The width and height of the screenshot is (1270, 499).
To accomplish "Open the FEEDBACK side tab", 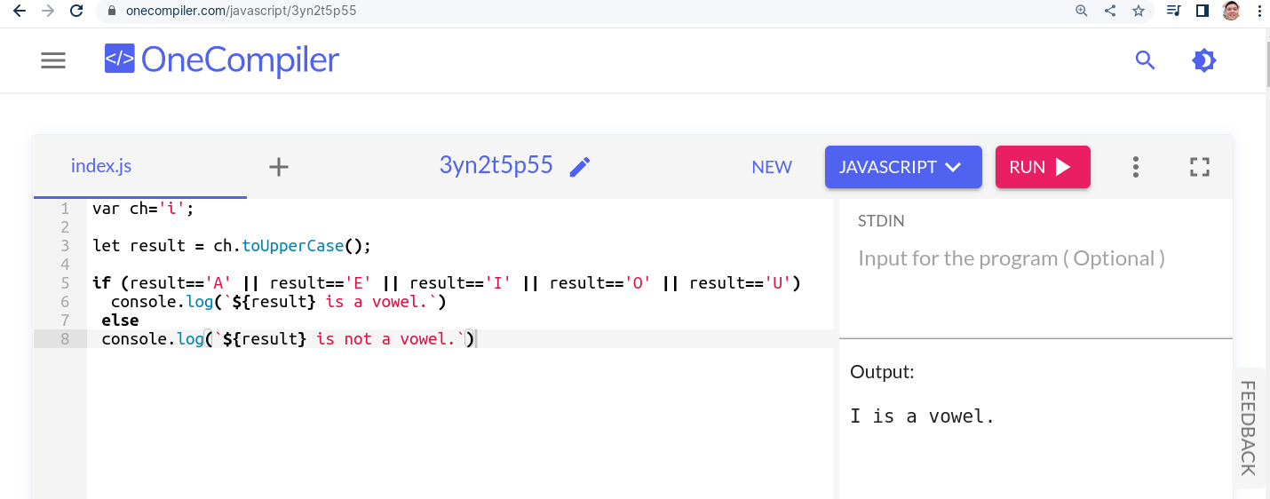I will pyautogui.click(x=1249, y=427).
